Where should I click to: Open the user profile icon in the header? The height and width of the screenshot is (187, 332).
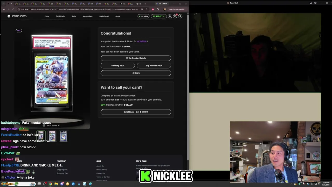(180, 16)
